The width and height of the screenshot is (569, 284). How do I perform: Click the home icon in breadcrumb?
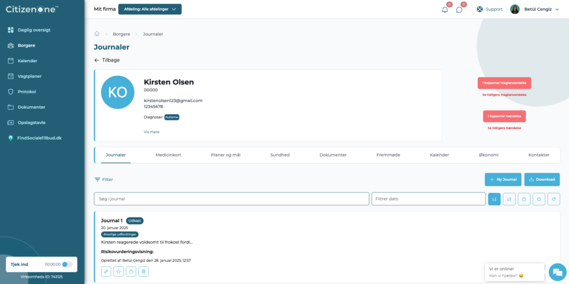point(97,34)
